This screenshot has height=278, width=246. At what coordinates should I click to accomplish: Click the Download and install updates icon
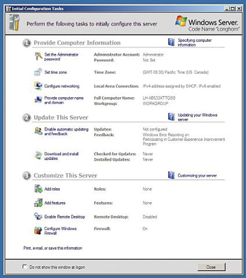pyautogui.click(x=38, y=156)
